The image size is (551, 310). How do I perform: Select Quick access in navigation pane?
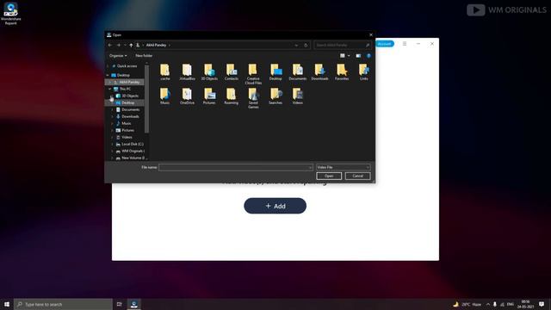(x=127, y=66)
